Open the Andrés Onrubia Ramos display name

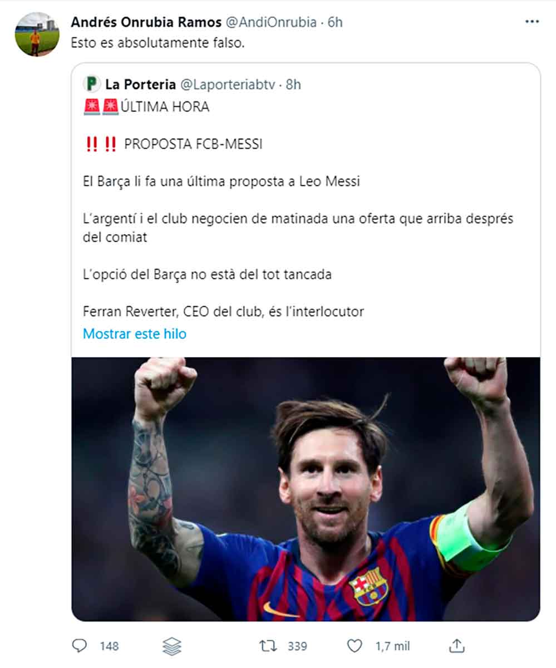tap(146, 22)
